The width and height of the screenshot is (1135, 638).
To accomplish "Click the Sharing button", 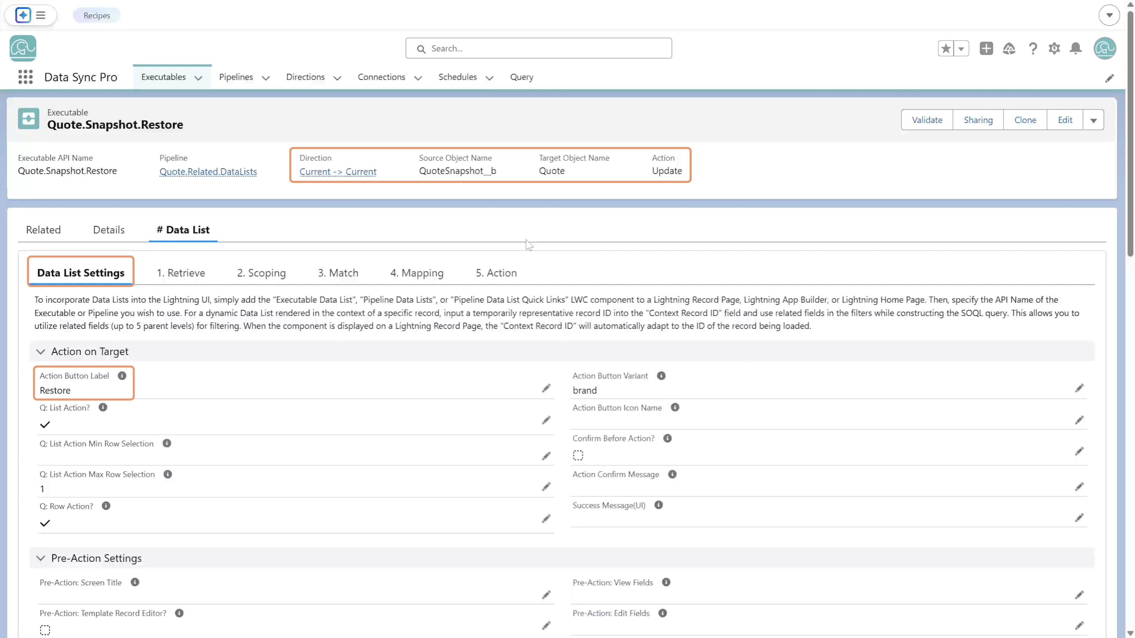I will (978, 120).
